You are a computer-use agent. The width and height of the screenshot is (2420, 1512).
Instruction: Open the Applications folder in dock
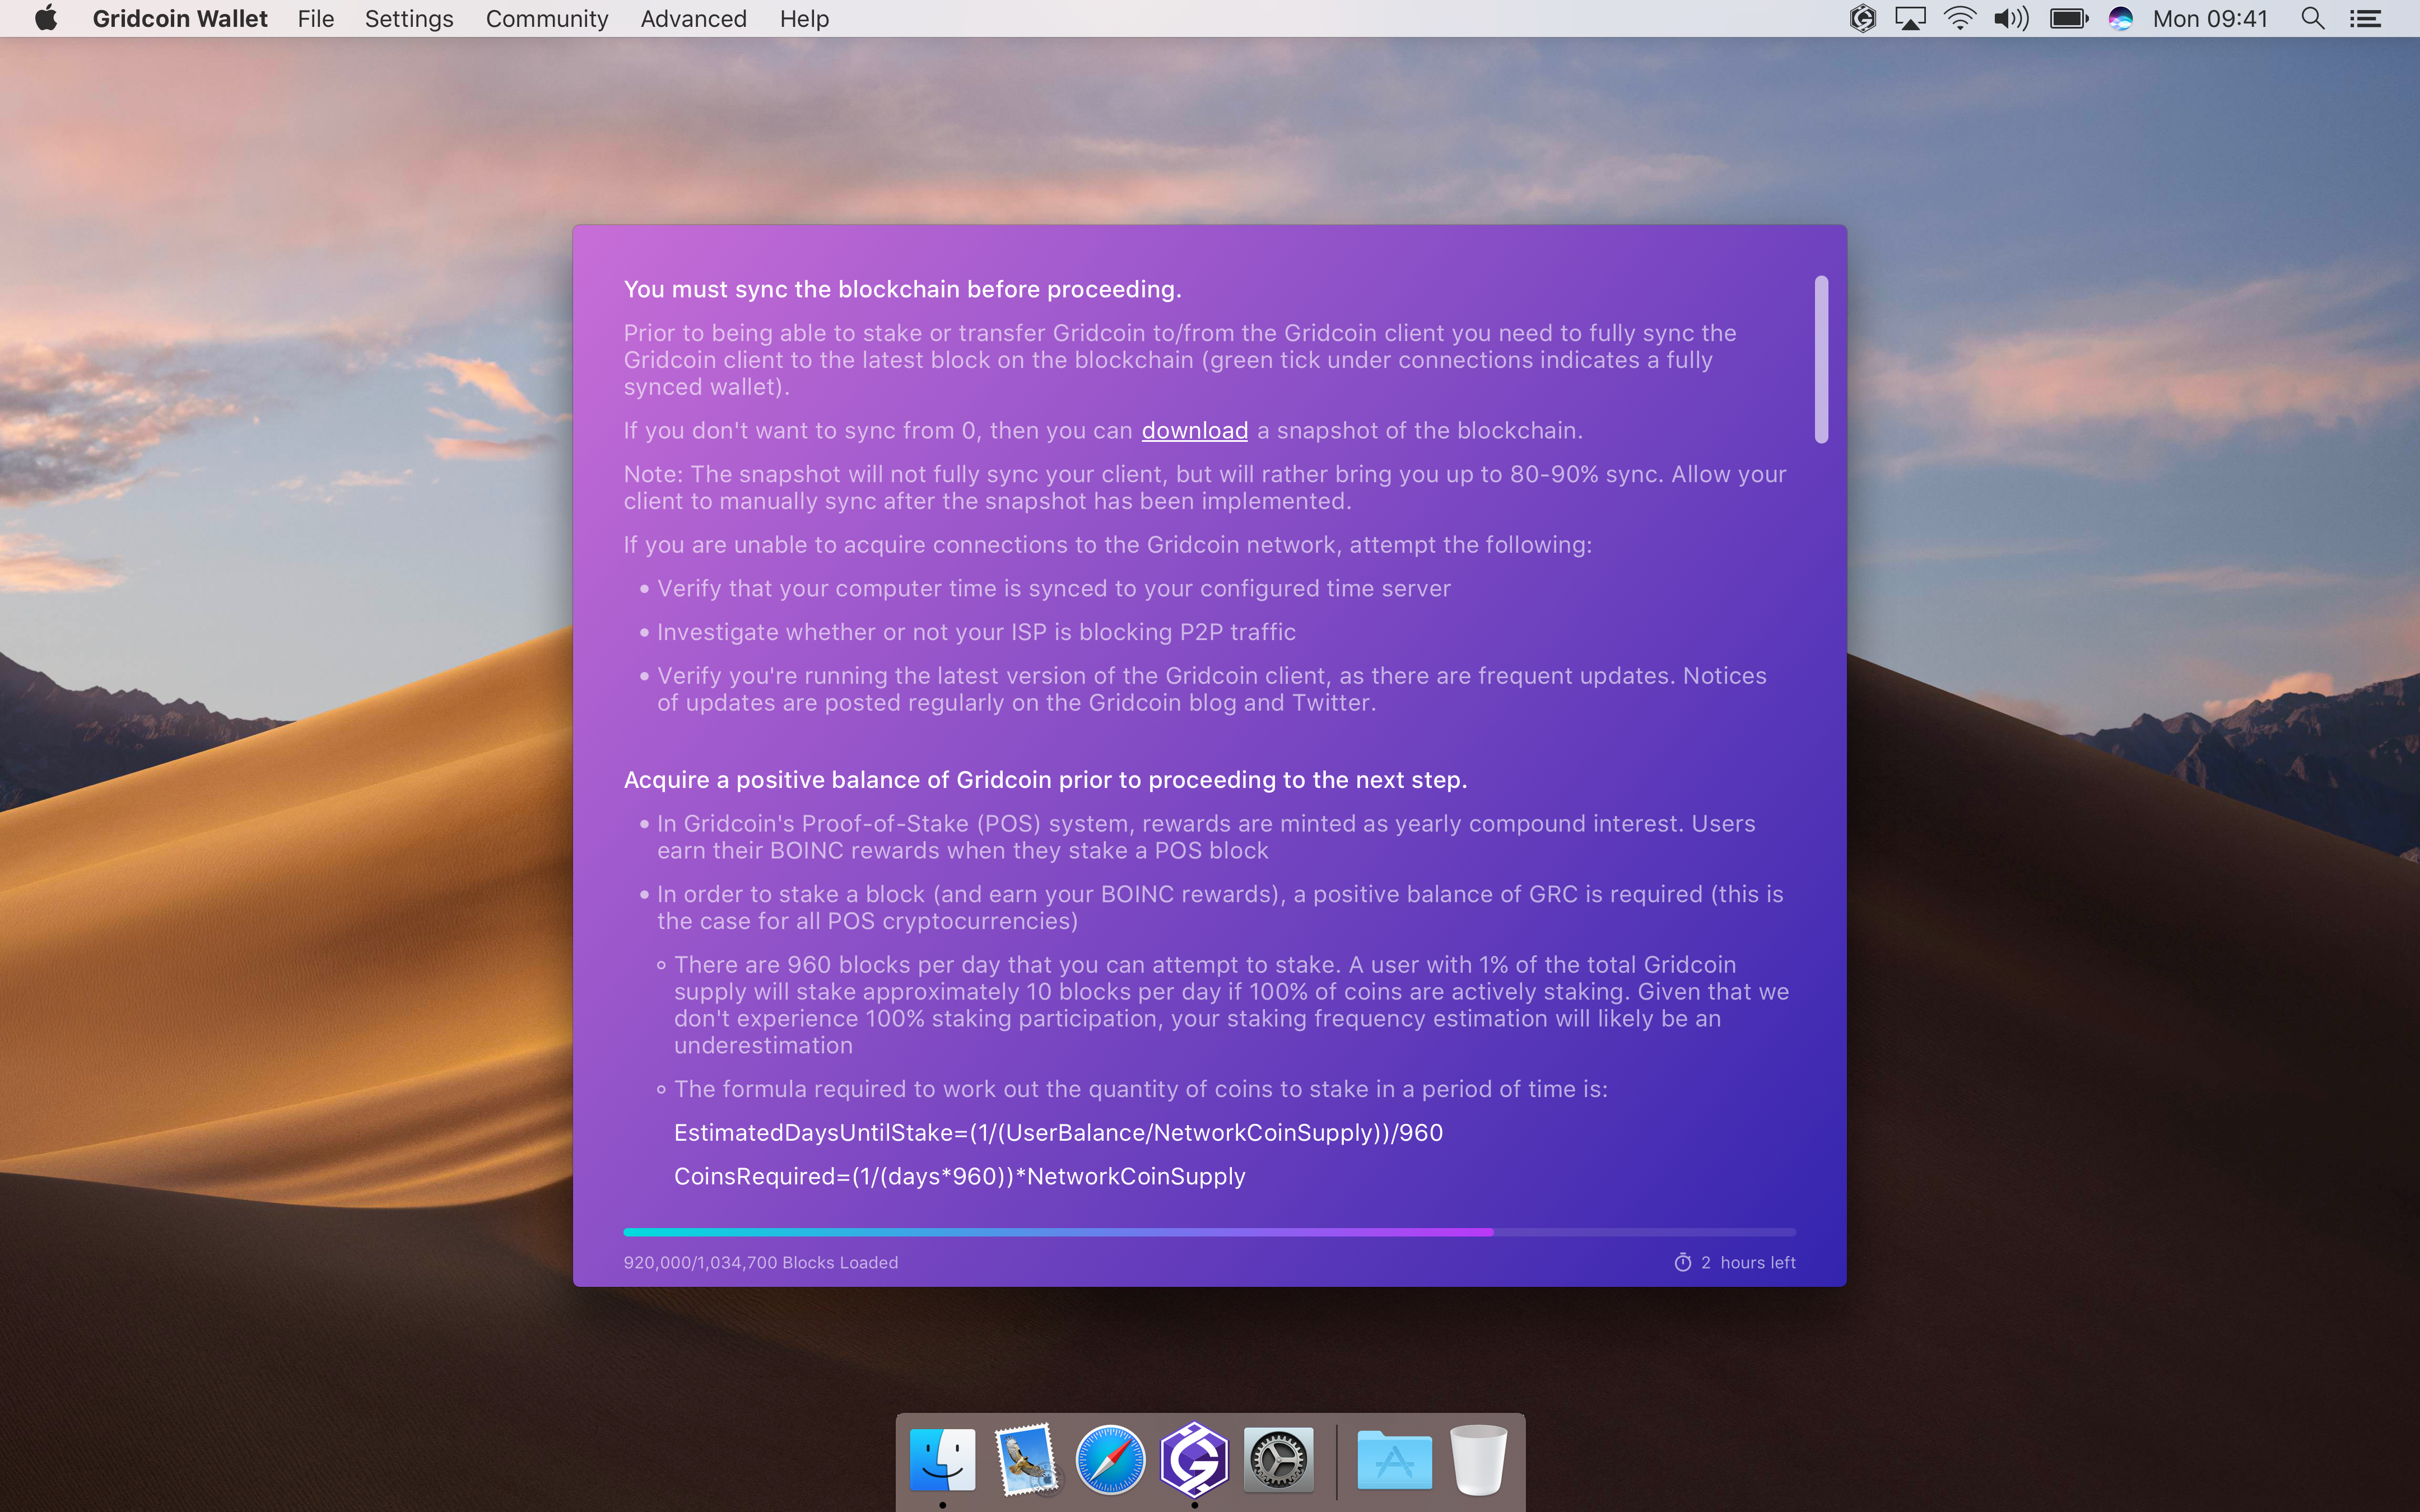(x=1394, y=1460)
